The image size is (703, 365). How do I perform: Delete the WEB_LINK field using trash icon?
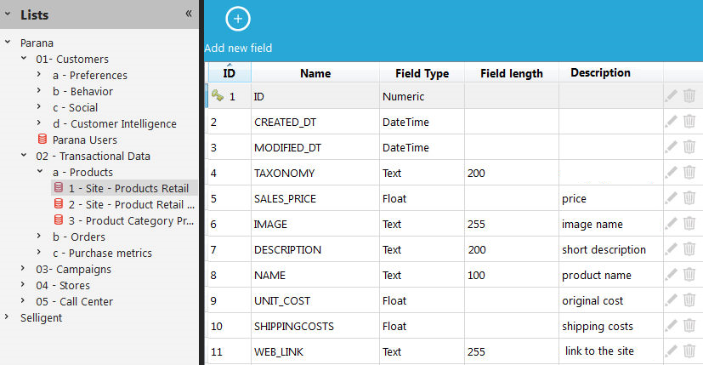(689, 351)
